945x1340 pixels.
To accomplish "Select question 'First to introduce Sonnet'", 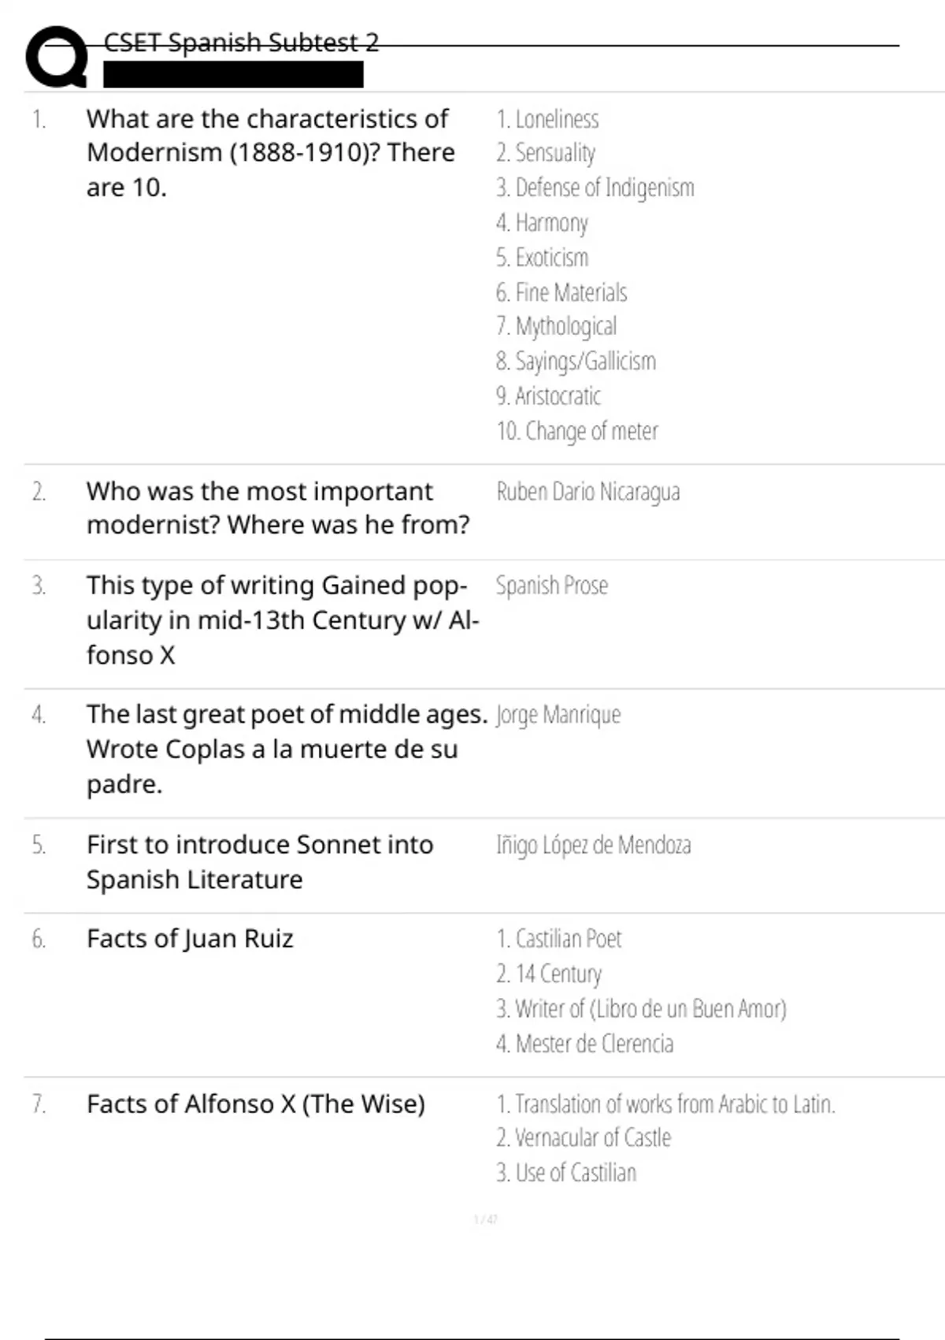I will pyautogui.click(x=260, y=862).
